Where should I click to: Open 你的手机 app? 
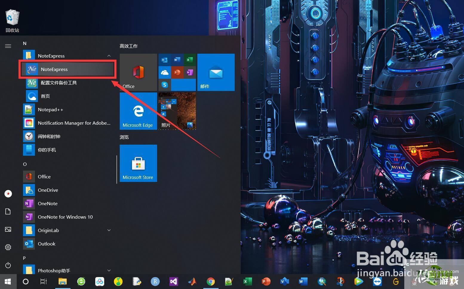(67, 150)
